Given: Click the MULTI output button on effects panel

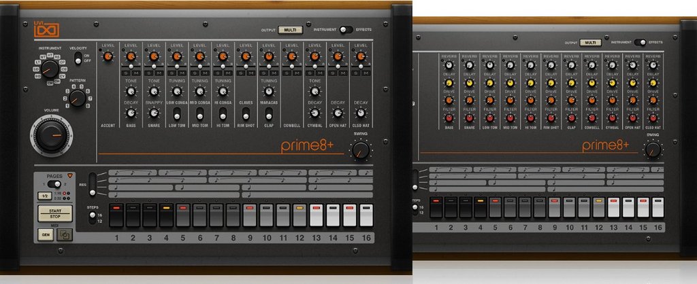Looking at the screenshot, I should click(590, 43).
